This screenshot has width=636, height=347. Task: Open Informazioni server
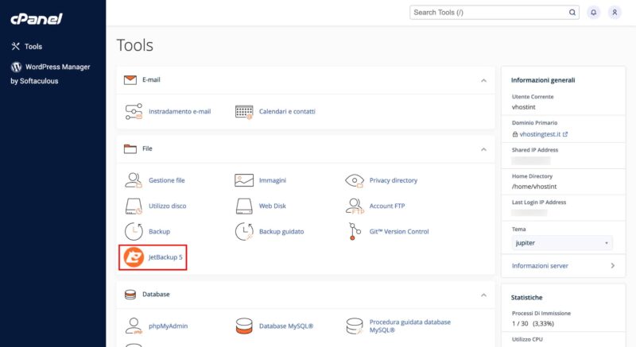541,266
